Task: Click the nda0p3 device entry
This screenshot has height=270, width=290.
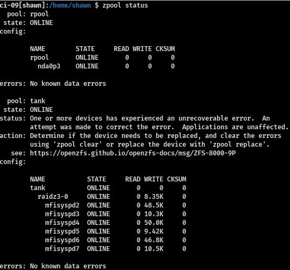Action: pos(49,66)
